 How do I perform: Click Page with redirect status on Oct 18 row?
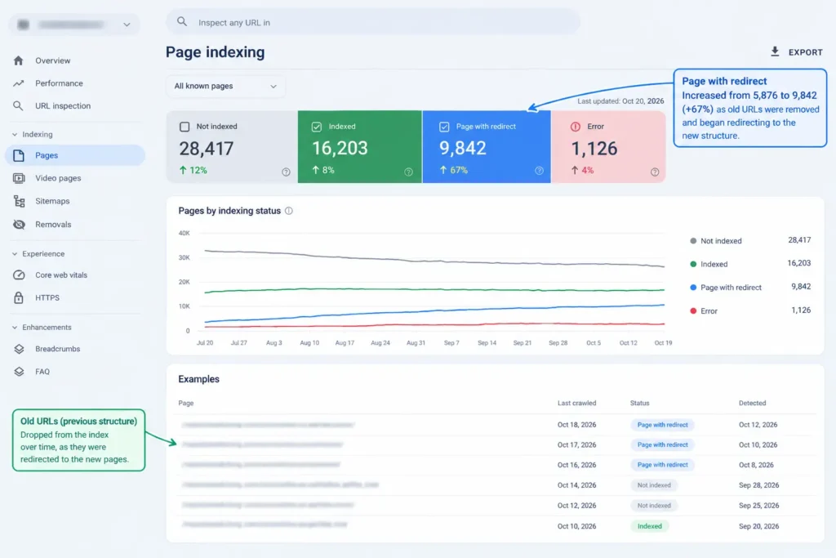pos(662,425)
